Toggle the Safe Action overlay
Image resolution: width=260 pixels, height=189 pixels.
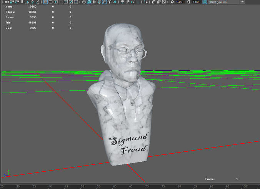[71, 2]
